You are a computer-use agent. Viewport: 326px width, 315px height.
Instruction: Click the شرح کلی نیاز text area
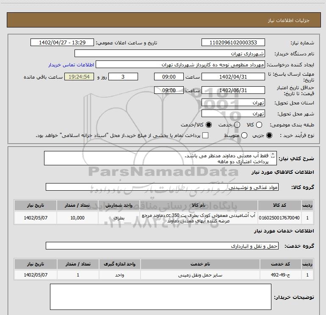[x=160, y=158]
